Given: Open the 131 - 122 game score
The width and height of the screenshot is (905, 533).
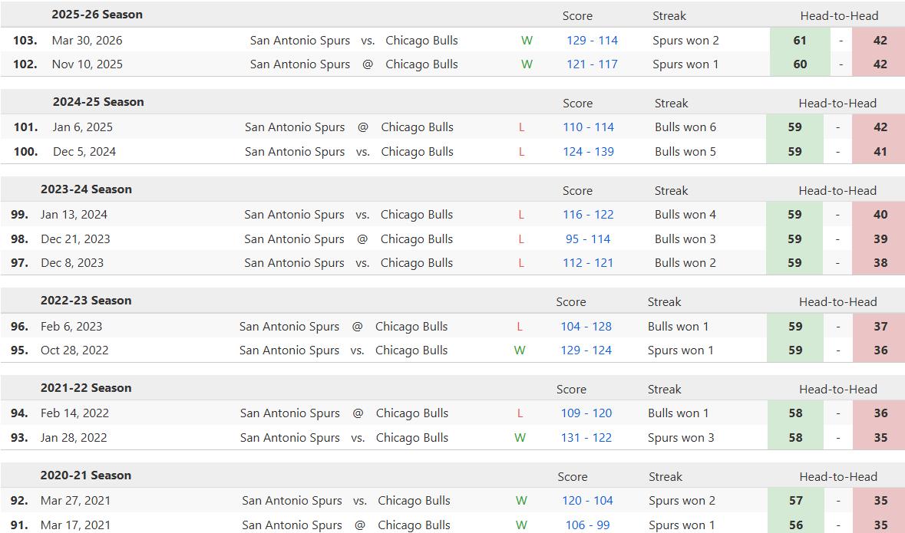Looking at the screenshot, I should (x=586, y=438).
